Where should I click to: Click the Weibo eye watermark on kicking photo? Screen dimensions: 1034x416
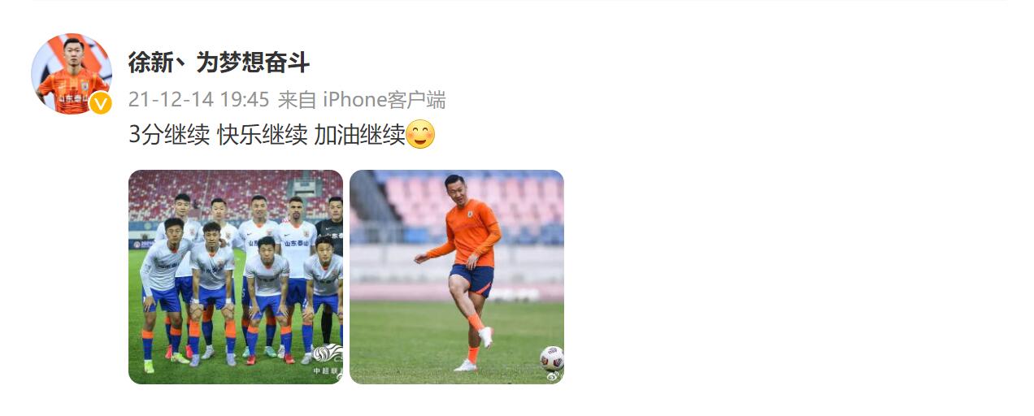click(554, 376)
